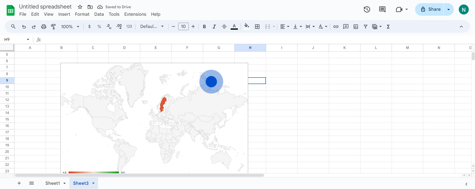This screenshot has width=475, height=189.
Task: Open horizontal align dropdown
Action: pos(285,26)
